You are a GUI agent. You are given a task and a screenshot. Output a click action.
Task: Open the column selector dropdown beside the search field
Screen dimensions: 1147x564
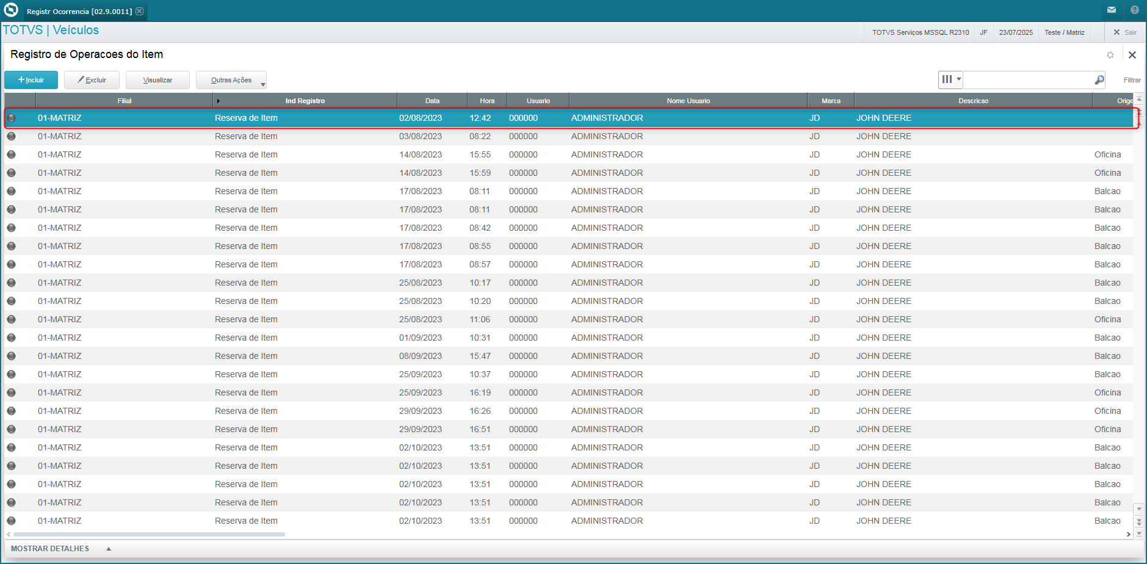(x=950, y=79)
